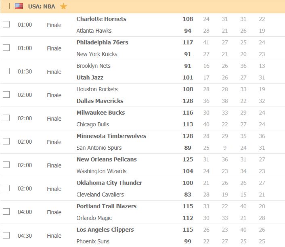Click the Dallas Mavericks team name
The image size is (285, 247).
100,101
